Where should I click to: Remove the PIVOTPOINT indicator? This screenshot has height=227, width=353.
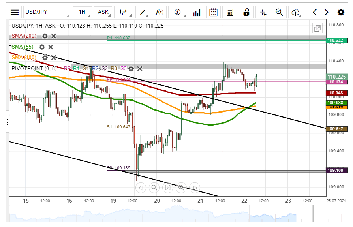pos(140,69)
